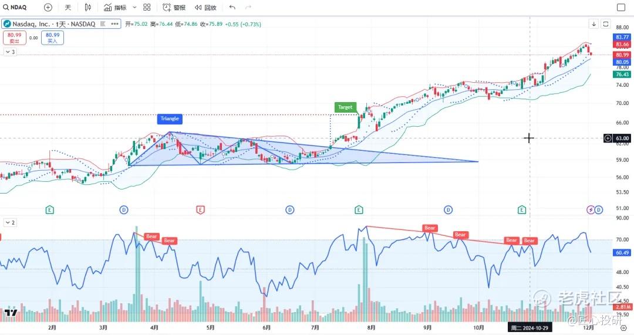Click the 88.00 price scale value
The height and width of the screenshot is (335, 634).
pos(622,28)
